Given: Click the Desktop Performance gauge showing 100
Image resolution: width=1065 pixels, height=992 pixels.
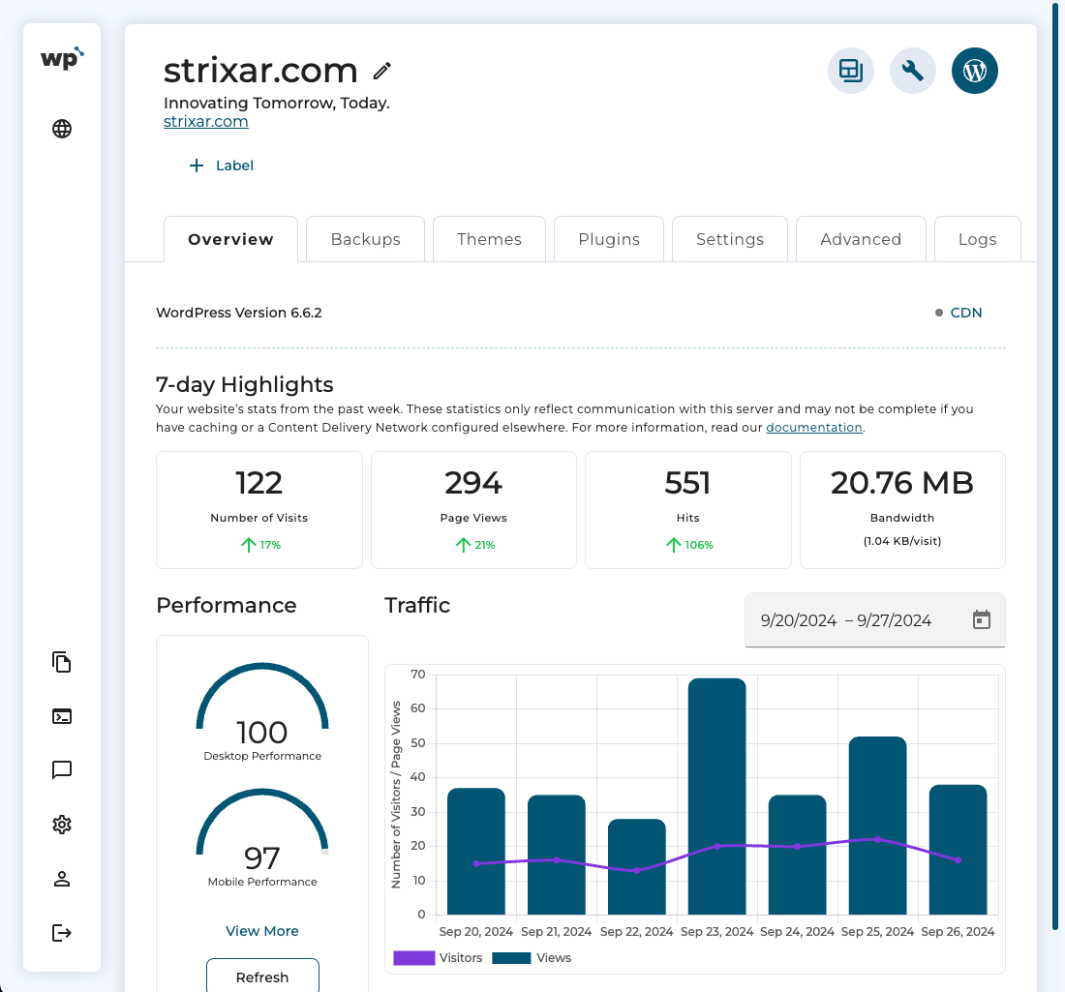Looking at the screenshot, I should (x=262, y=711).
